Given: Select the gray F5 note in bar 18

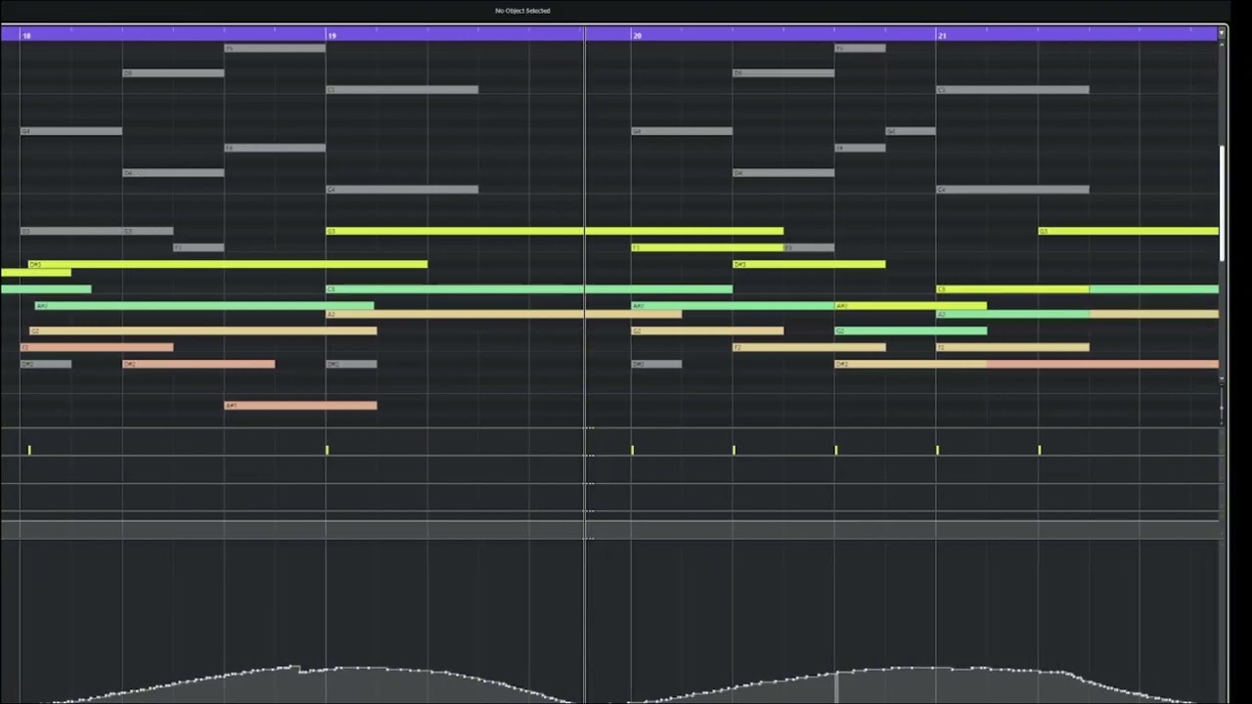Looking at the screenshot, I should (x=275, y=48).
